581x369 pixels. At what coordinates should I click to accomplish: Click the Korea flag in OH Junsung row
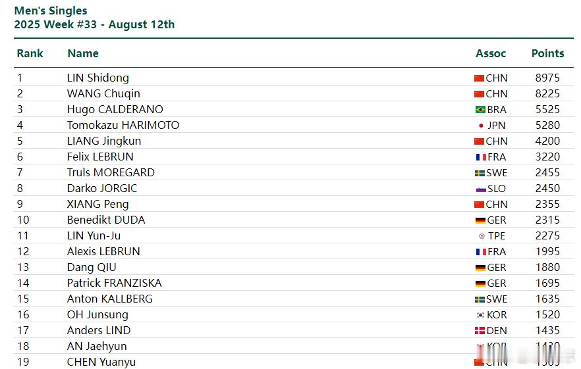pos(480,314)
